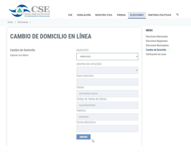Focus the Cédula input field

click(x=107, y=94)
